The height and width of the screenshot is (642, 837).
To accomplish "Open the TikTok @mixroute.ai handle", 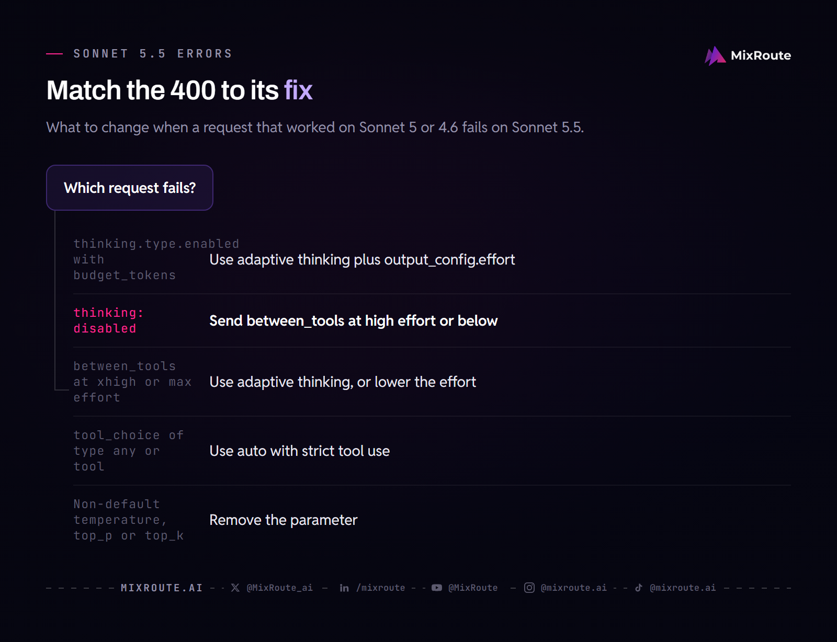I will point(683,588).
